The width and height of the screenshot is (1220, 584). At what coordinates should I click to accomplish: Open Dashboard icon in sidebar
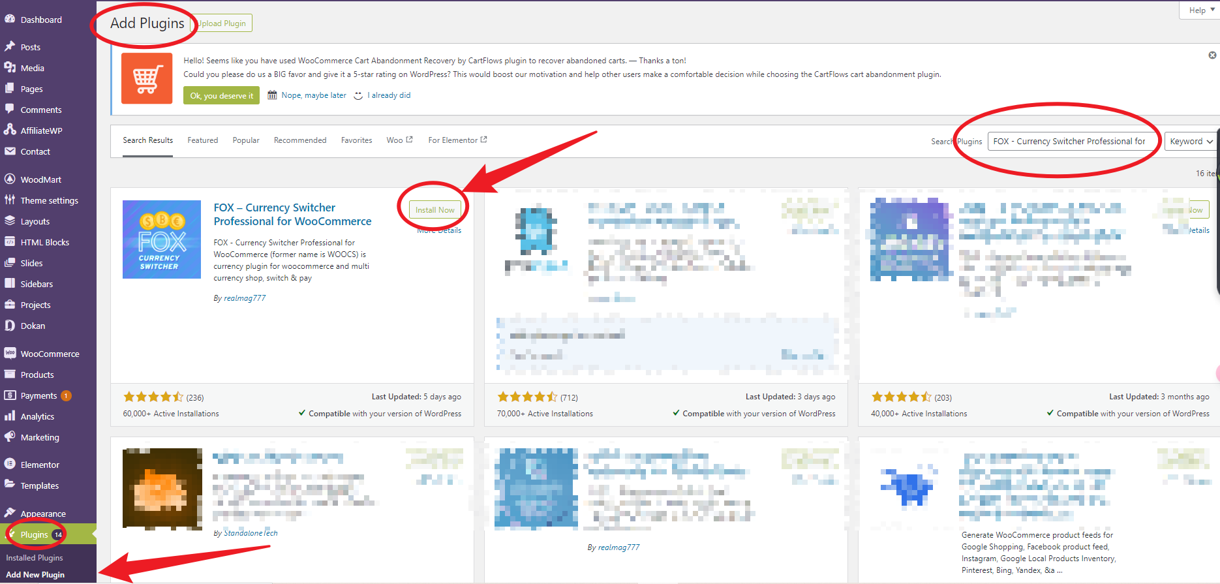pos(10,20)
